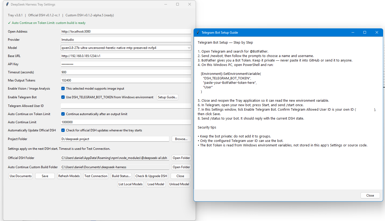Click the Open Address input field

tap(126, 32)
